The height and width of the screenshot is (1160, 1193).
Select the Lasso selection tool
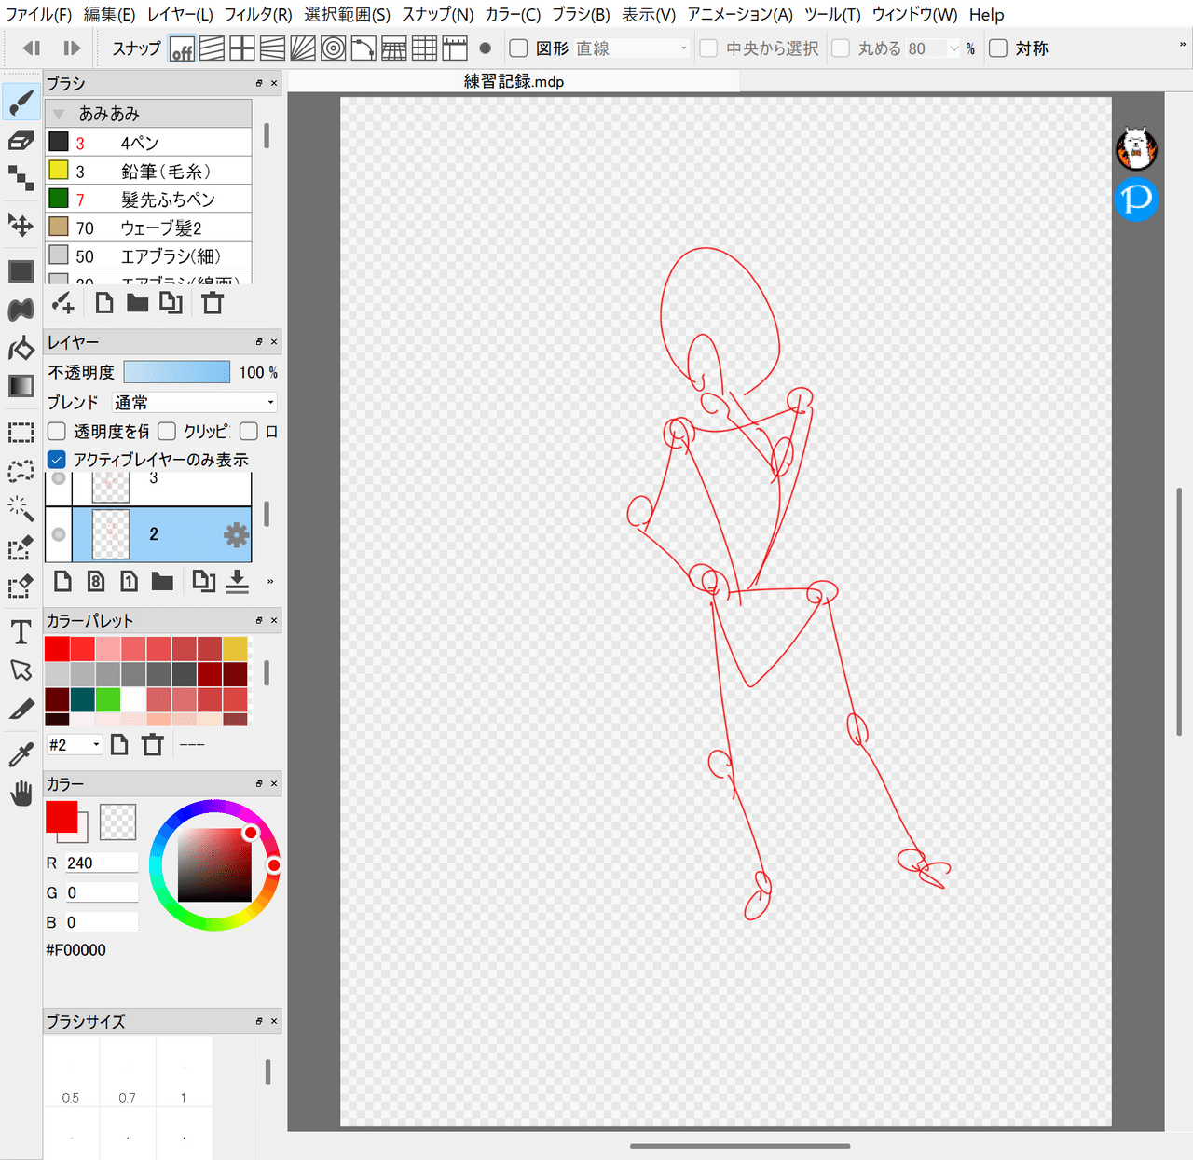[x=21, y=471]
